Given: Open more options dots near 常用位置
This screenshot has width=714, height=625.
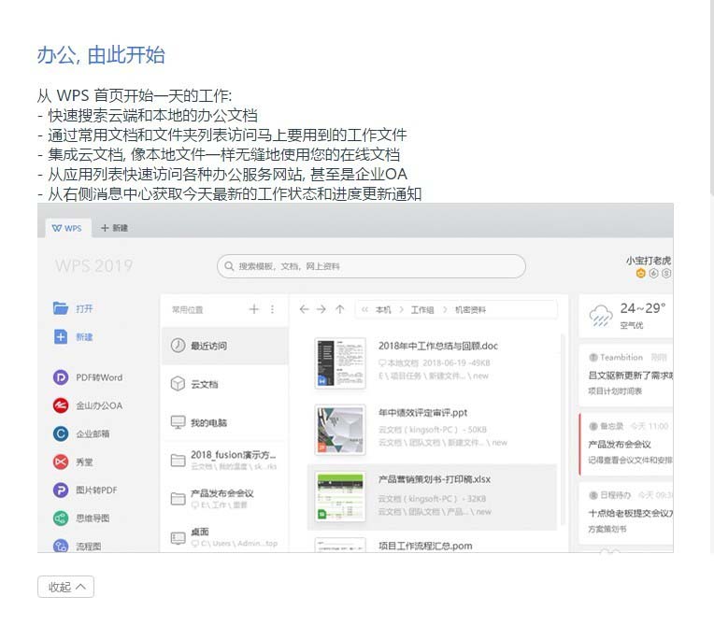Looking at the screenshot, I should tap(272, 309).
